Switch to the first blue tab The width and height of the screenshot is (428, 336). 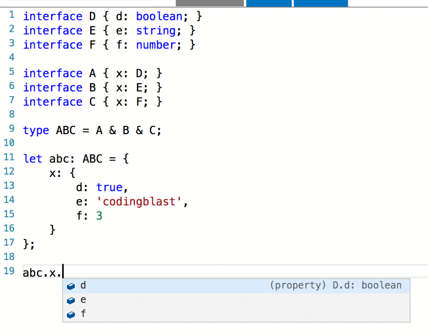tap(269, 3)
